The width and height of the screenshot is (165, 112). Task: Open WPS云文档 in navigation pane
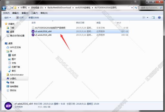pyautogui.click(x=15, y=47)
